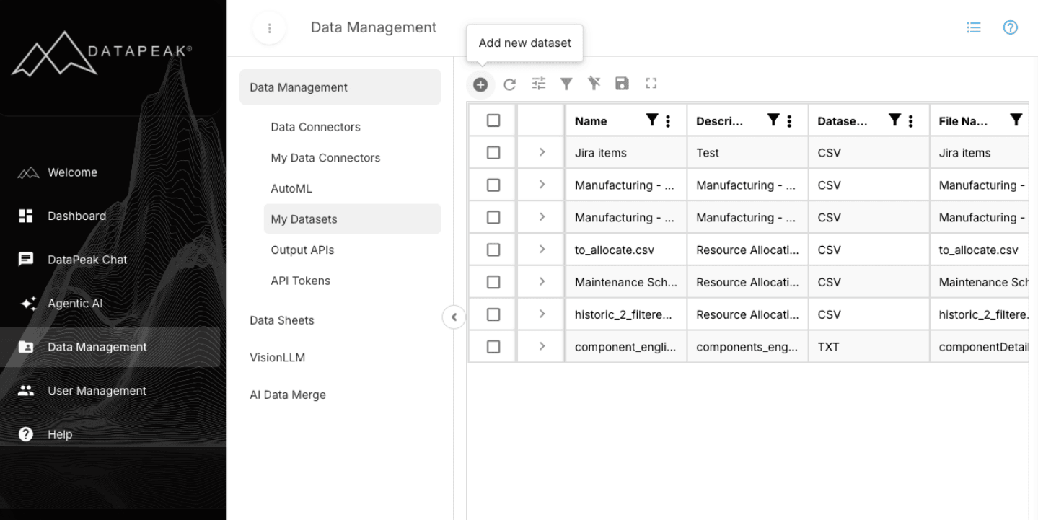
Task: Click the historic_2_filtere... name cell
Action: (626, 314)
